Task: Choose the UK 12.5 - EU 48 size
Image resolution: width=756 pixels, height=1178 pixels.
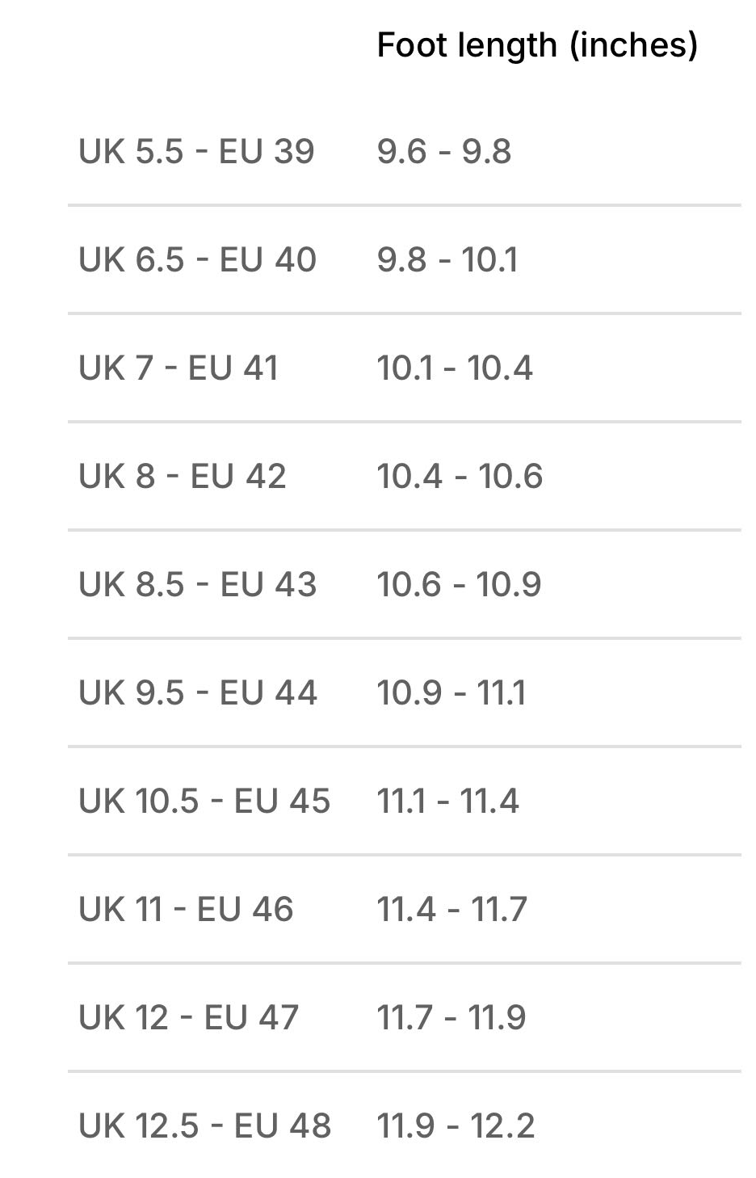Action: pos(204,1126)
